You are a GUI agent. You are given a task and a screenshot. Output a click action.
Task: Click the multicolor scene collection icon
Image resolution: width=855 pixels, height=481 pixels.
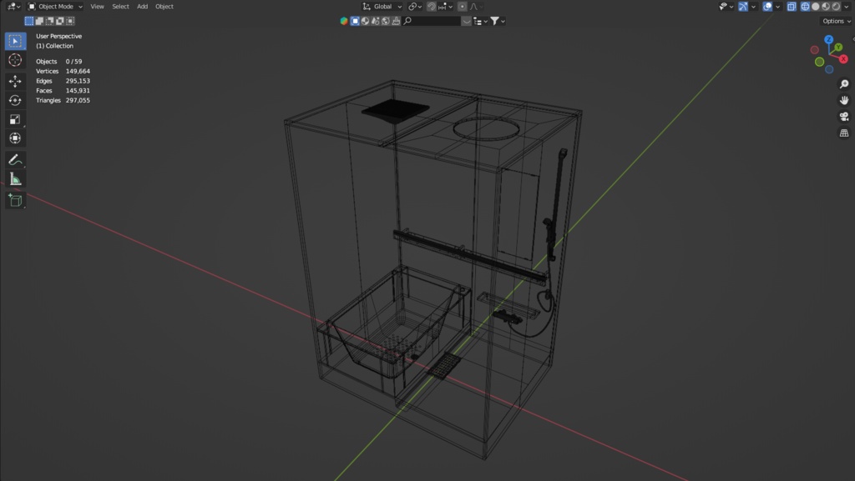[344, 21]
